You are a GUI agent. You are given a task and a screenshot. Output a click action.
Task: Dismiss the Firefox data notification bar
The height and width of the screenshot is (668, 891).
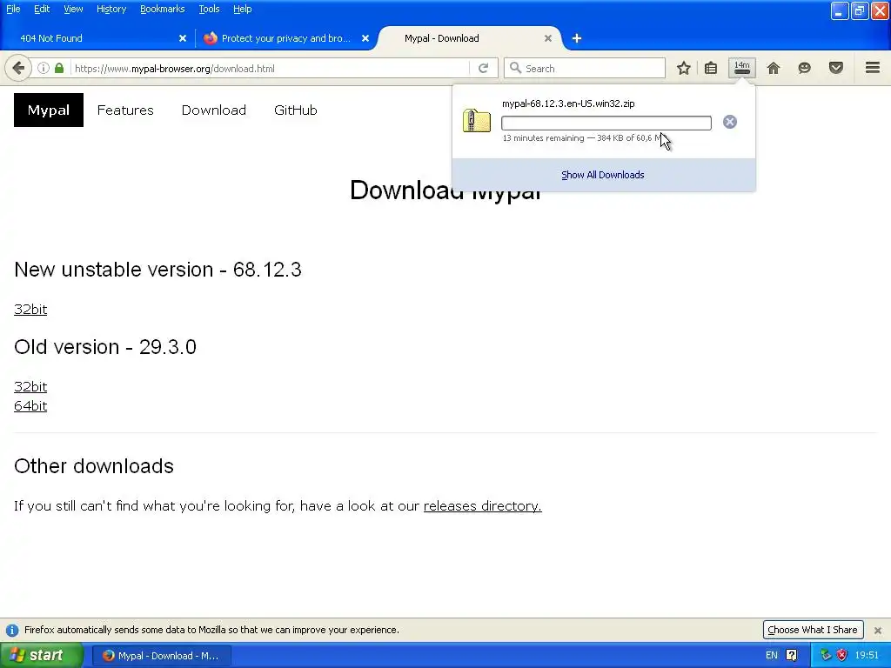(x=878, y=631)
